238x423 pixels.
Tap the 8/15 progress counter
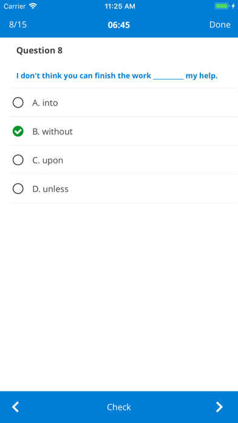pos(18,24)
